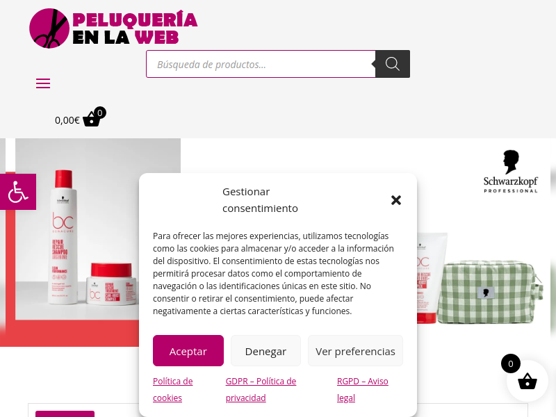Image resolution: width=556 pixels, height=417 pixels.
Task: Click the Denegar button
Action: coord(265,351)
